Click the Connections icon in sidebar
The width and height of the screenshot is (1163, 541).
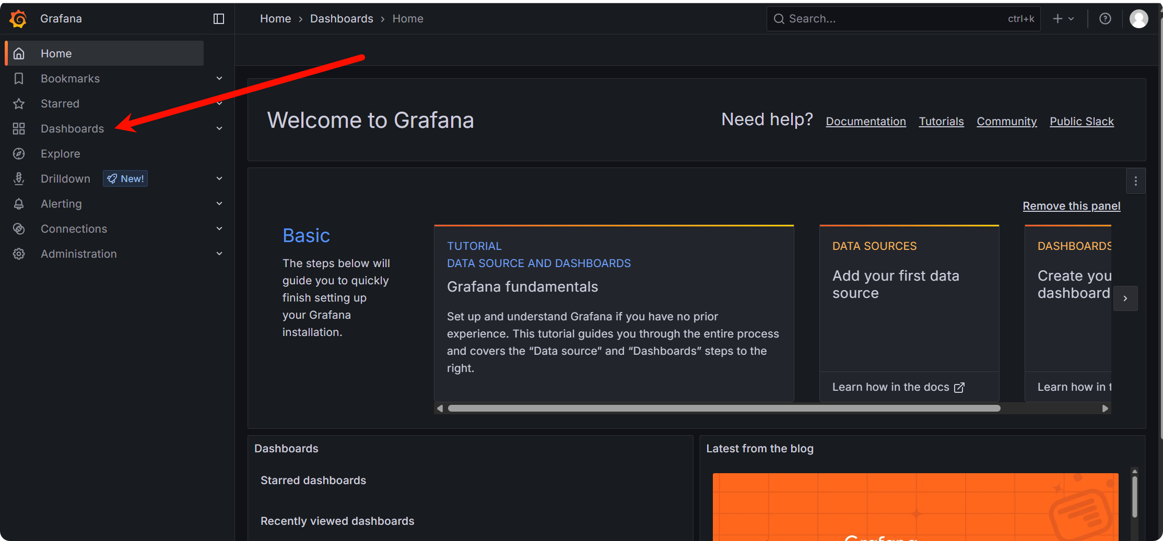[x=19, y=229]
